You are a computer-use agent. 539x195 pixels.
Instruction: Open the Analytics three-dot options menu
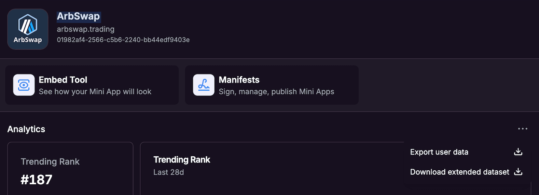523,129
